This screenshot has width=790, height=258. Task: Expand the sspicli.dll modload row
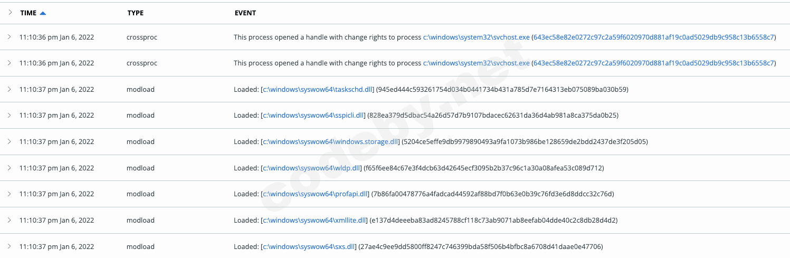pyautogui.click(x=9, y=115)
